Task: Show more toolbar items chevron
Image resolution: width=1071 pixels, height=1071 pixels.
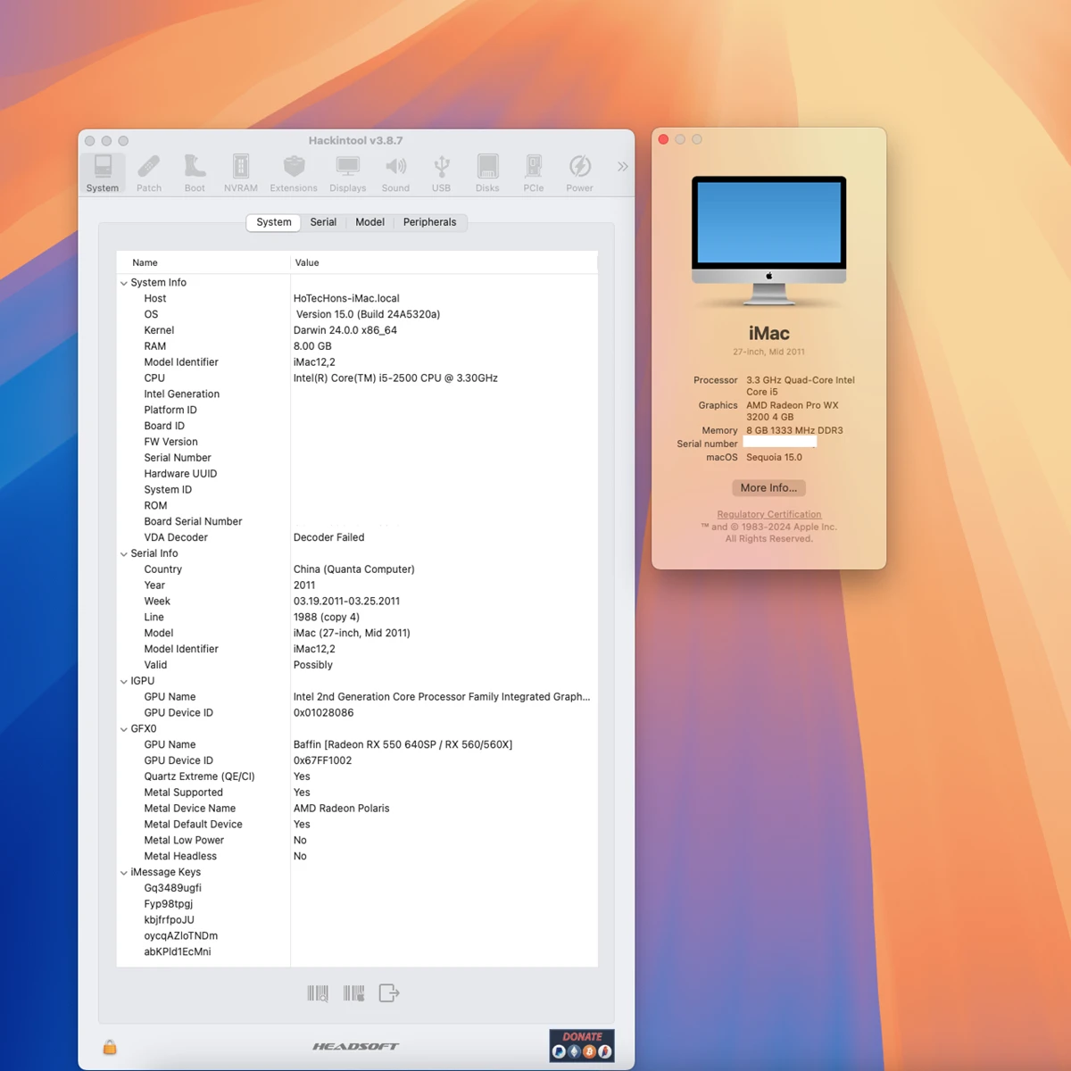Action: click(x=622, y=166)
